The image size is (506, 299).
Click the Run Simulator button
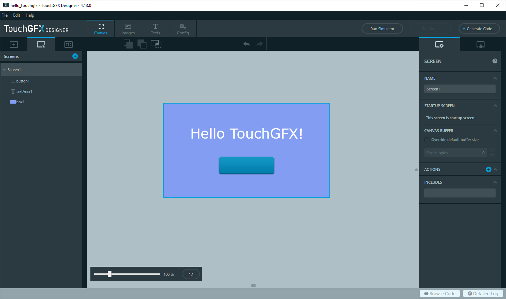coord(382,29)
